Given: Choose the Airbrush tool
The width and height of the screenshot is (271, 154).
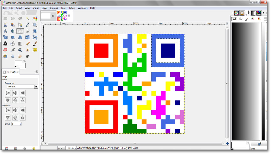Looking at the screenshot, I should [x=13, y=50].
